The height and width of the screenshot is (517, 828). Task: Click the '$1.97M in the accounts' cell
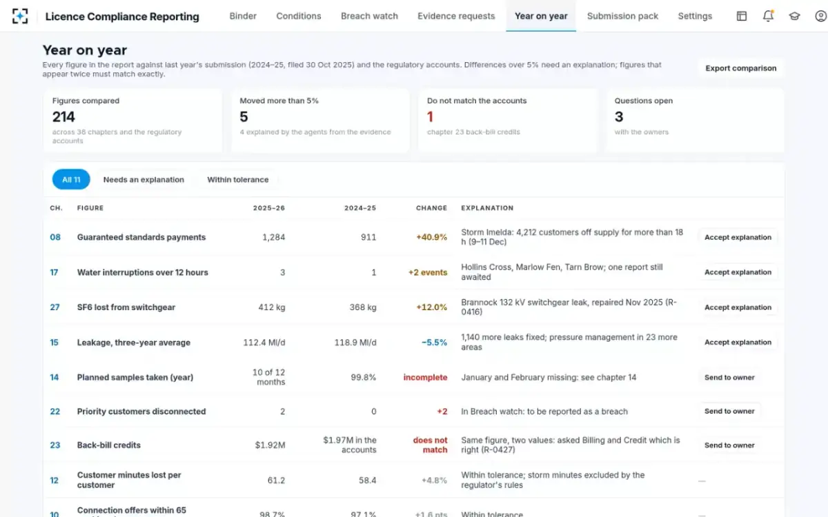(x=350, y=445)
